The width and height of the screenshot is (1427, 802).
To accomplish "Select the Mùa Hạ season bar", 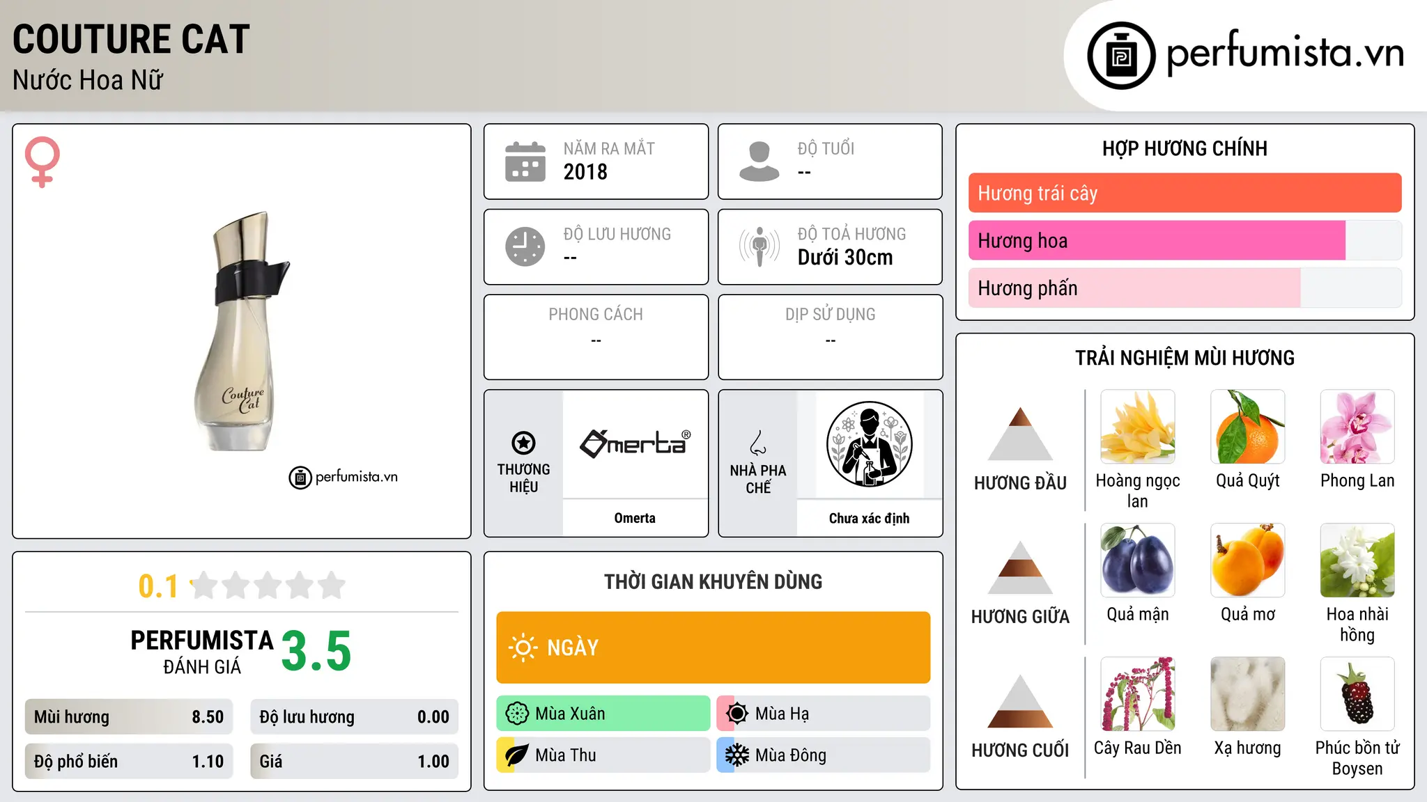I will coord(823,714).
